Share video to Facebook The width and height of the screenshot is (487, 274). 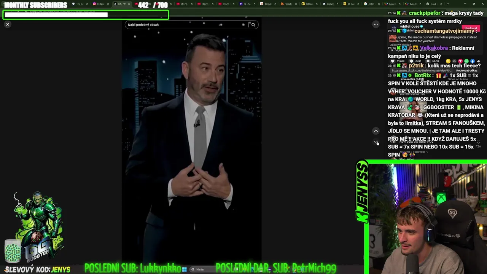pos(473,61)
